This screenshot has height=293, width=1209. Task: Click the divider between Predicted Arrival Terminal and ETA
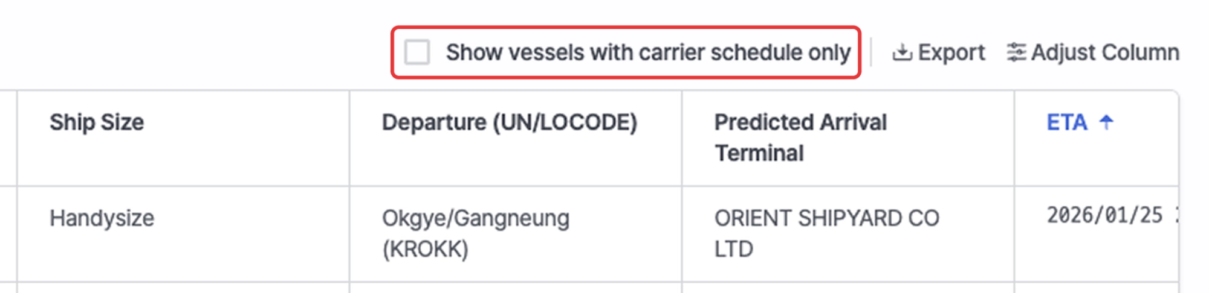point(1014,138)
